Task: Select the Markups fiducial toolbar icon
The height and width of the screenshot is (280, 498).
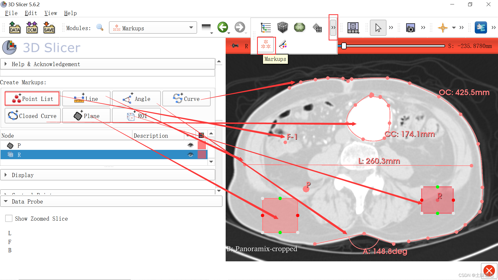Action: click(266, 45)
